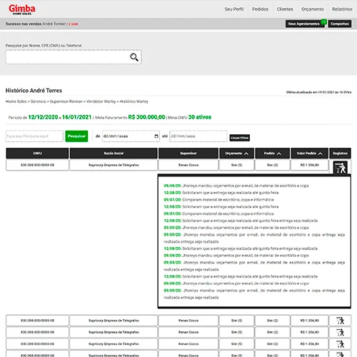Open the Seu Perfil menu

coord(234,9)
